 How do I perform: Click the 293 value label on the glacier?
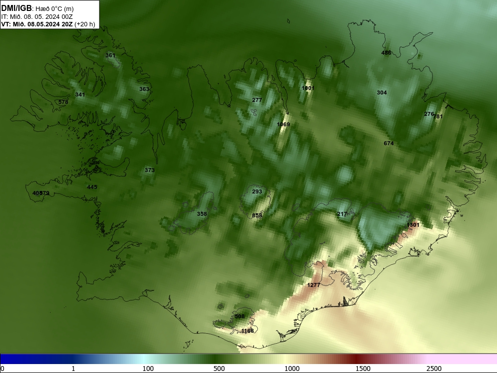click(257, 191)
